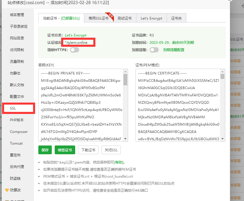Click the KEY box scrollbar thumb

pos(126,79)
